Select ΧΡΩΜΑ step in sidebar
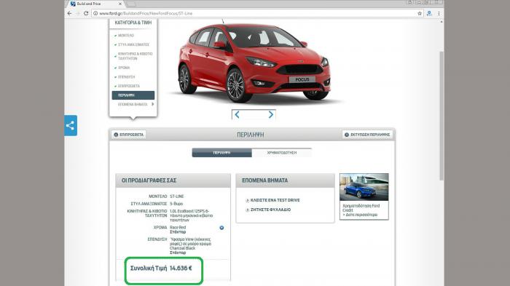 [124, 68]
